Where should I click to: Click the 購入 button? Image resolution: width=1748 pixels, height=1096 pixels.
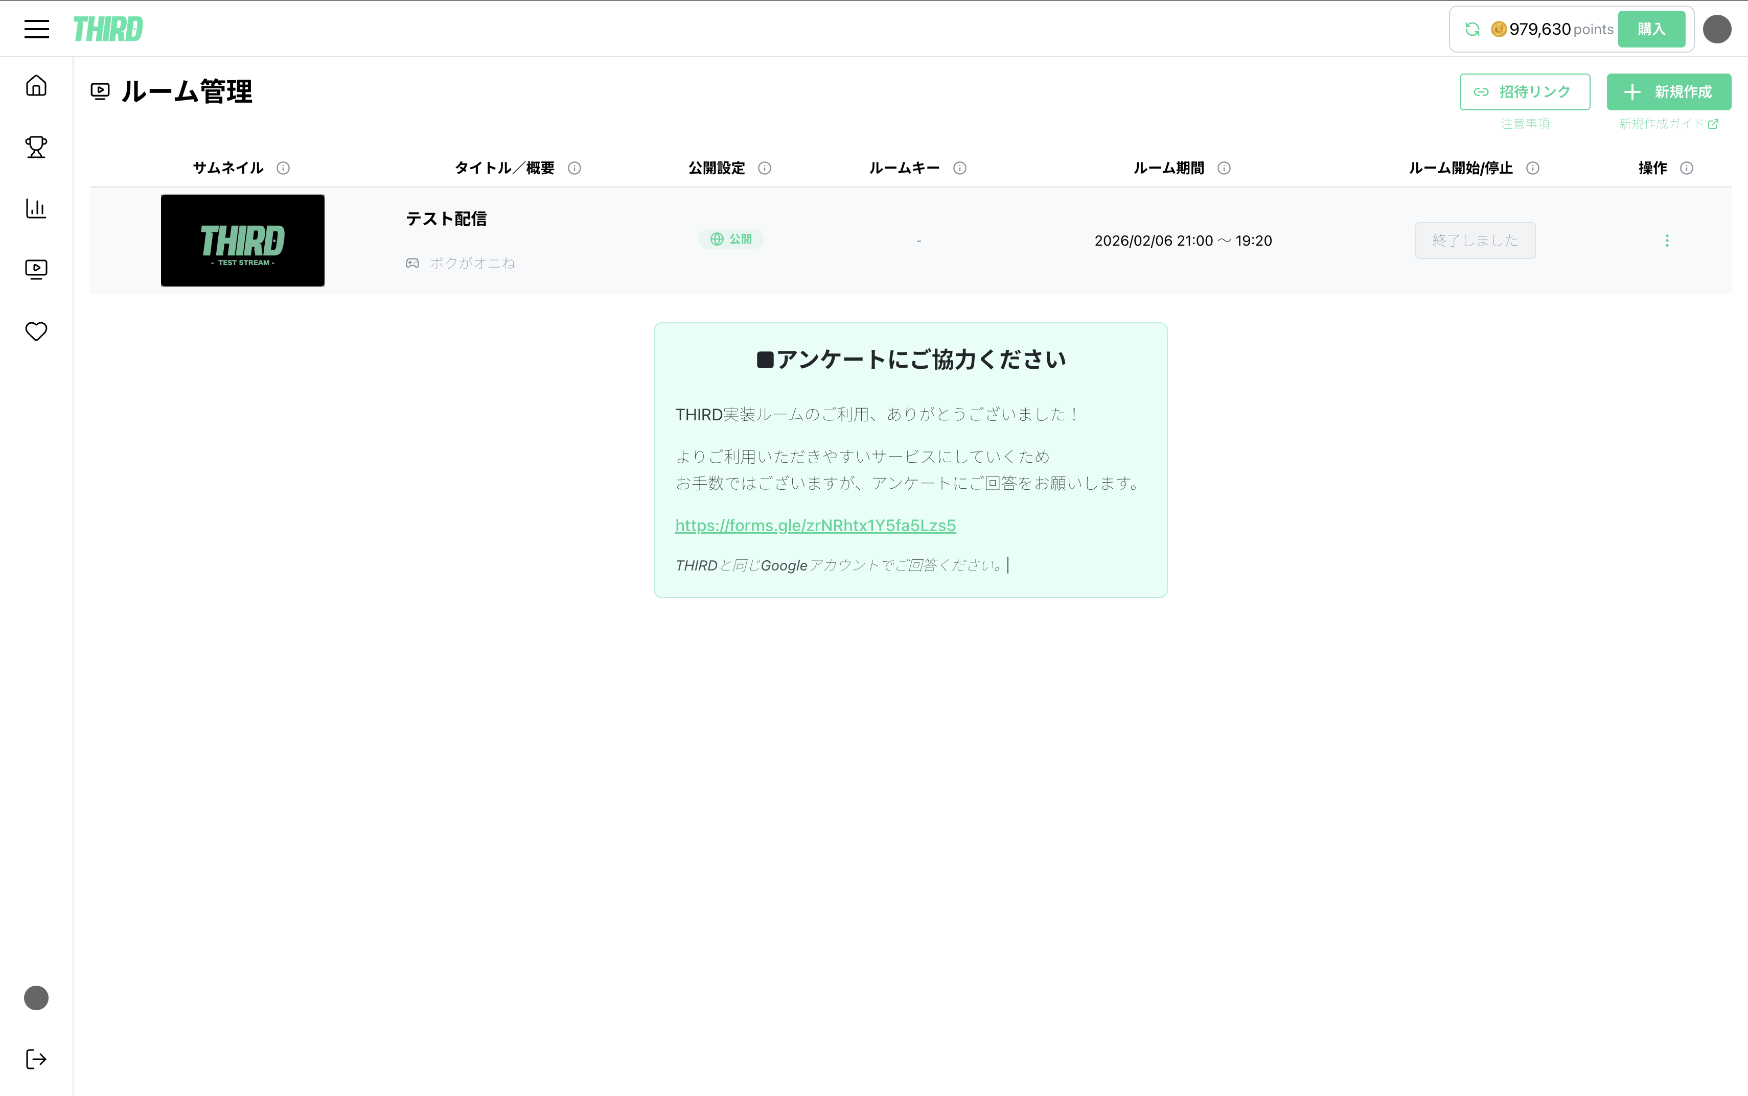click(x=1651, y=29)
